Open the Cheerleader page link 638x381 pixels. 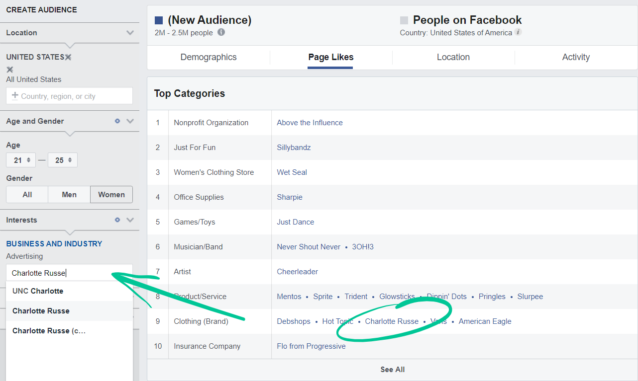point(297,272)
